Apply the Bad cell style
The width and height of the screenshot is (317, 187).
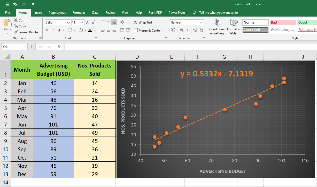(283, 23)
